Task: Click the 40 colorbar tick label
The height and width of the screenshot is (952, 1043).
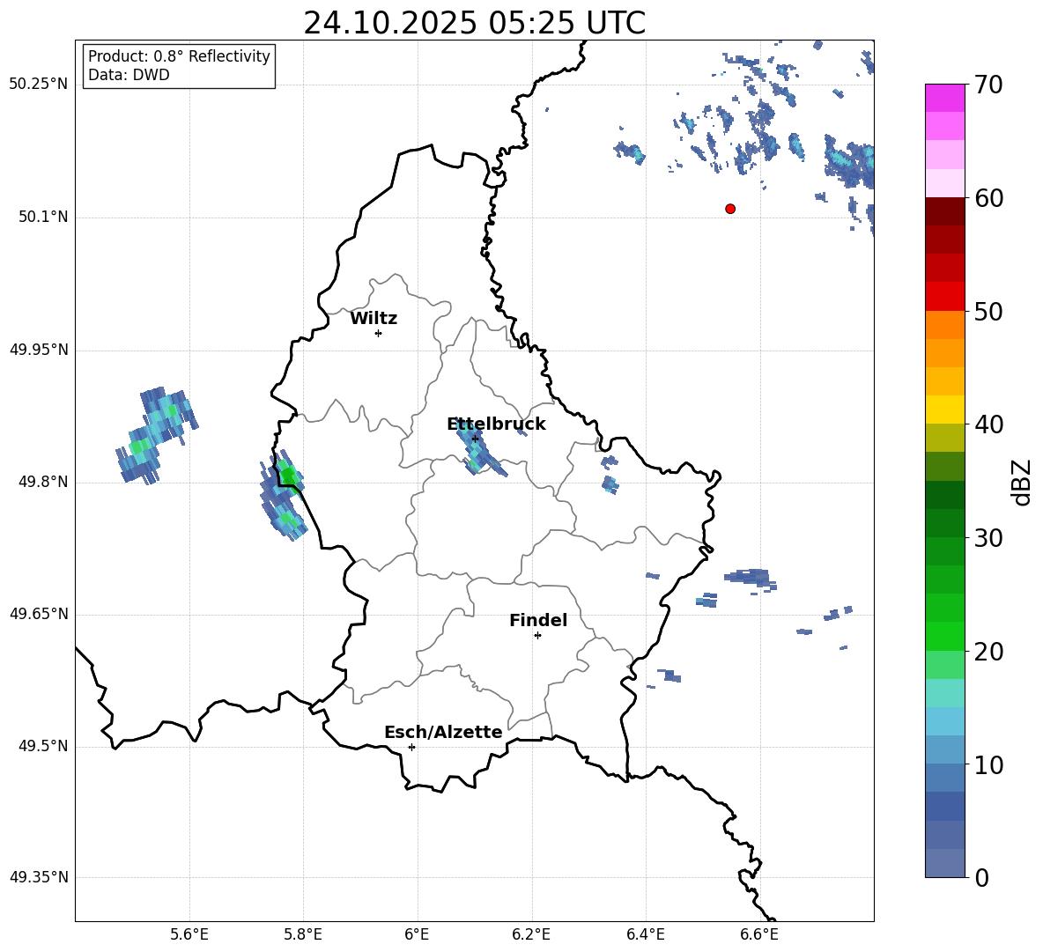Action: (988, 424)
